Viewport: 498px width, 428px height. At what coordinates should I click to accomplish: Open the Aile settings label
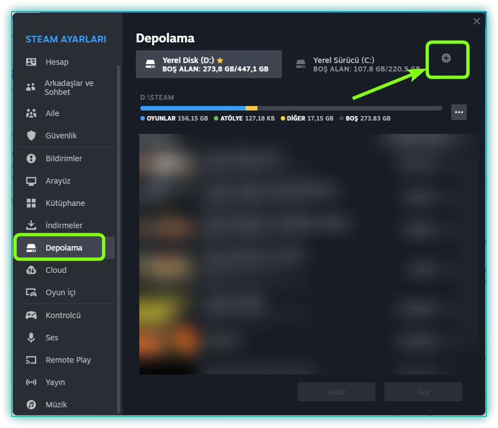pyautogui.click(x=52, y=113)
